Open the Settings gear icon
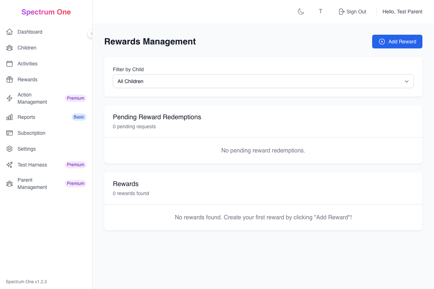 pos(9,149)
